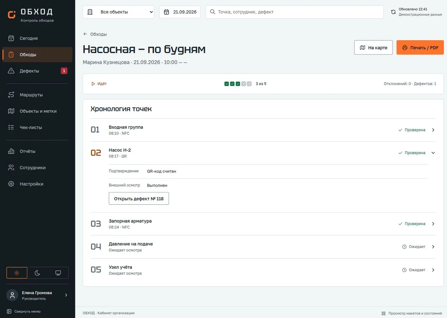Expand the Запорная арматура row chevron
Screen dimensions: 447x318
(433, 224)
